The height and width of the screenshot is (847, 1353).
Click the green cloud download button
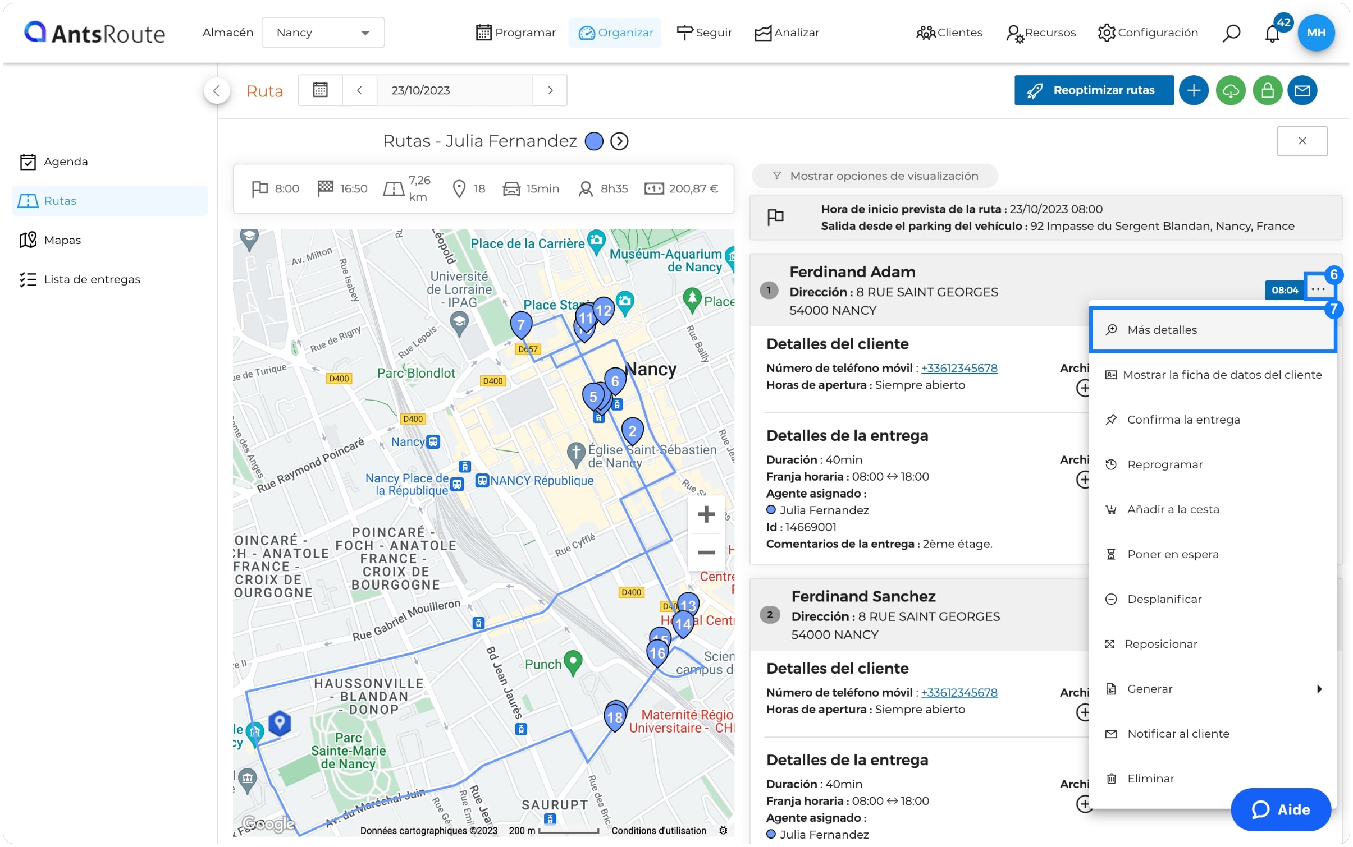point(1231,90)
